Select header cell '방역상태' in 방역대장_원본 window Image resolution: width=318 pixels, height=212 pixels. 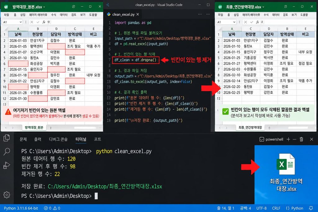tap(75, 34)
